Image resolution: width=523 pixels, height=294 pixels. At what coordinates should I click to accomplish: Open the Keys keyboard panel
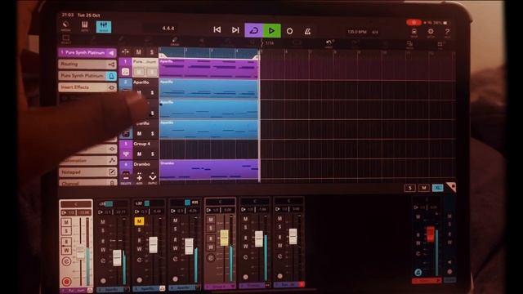tap(85, 26)
